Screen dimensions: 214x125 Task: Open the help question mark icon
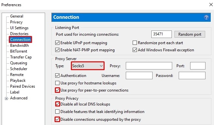point(206,17)
